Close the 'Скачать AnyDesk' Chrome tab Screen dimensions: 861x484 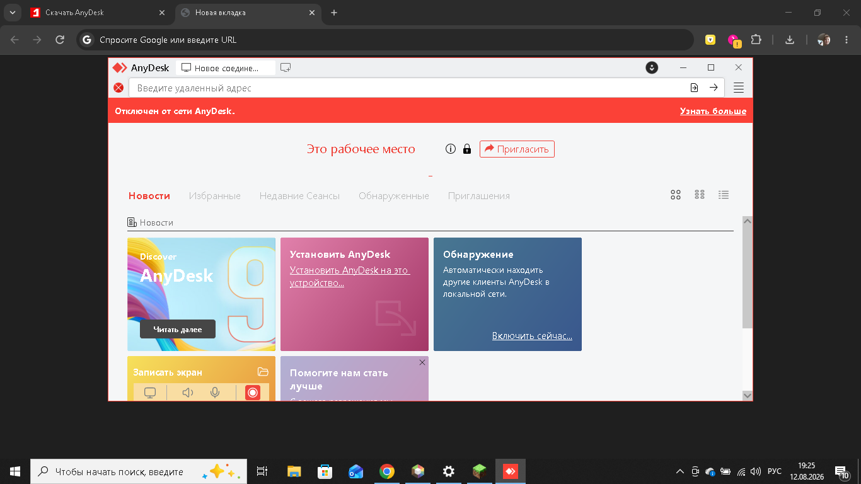click(x=161, y=13)
